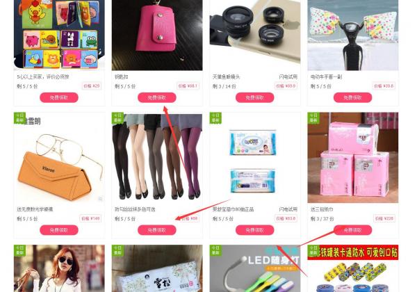Viewport: 417px width, 292px height.
Task: Claim the pink key holder for free
Action: click(x=157, y=97)
